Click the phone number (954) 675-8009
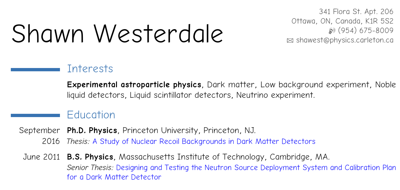 point(365,31)
